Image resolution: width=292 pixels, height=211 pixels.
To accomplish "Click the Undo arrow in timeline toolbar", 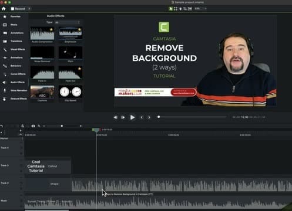I will click(x=2, y=126).
